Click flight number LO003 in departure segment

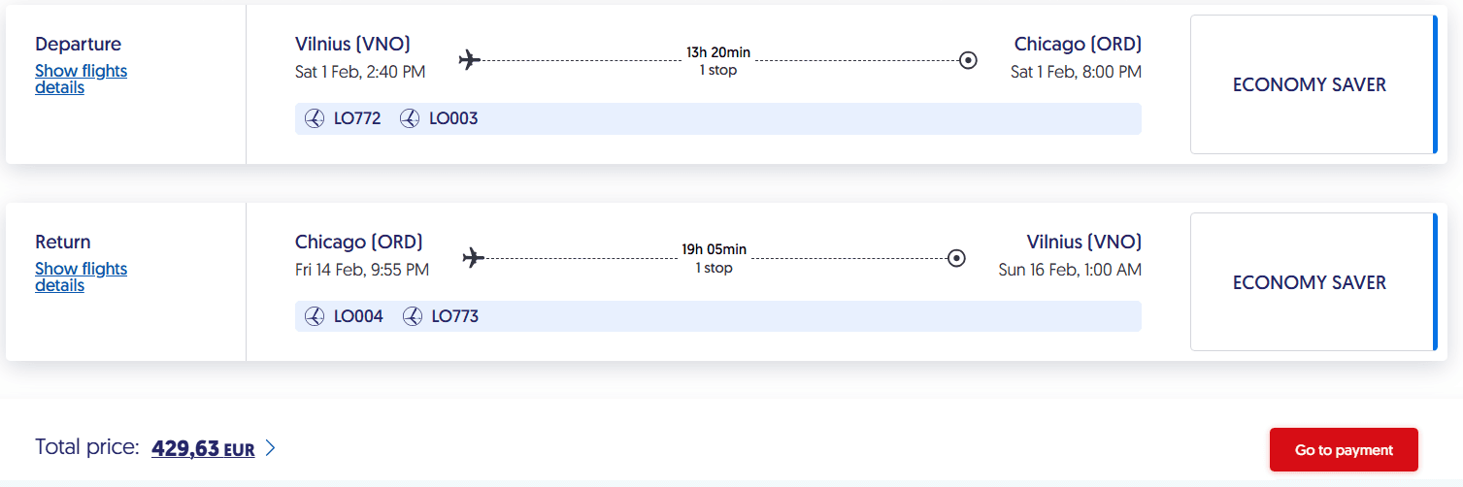(x=453, y=118)
